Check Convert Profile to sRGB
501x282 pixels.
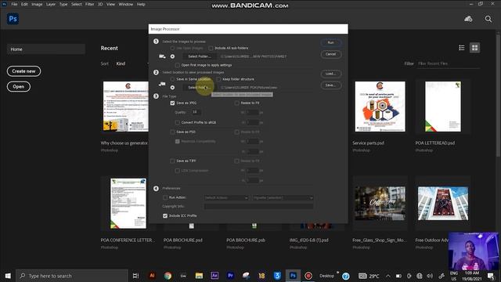[178, 122]
